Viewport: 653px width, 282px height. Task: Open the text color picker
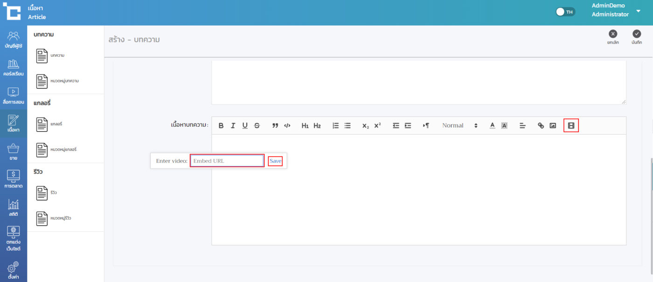pyautogui.click(x=492, y=125)
